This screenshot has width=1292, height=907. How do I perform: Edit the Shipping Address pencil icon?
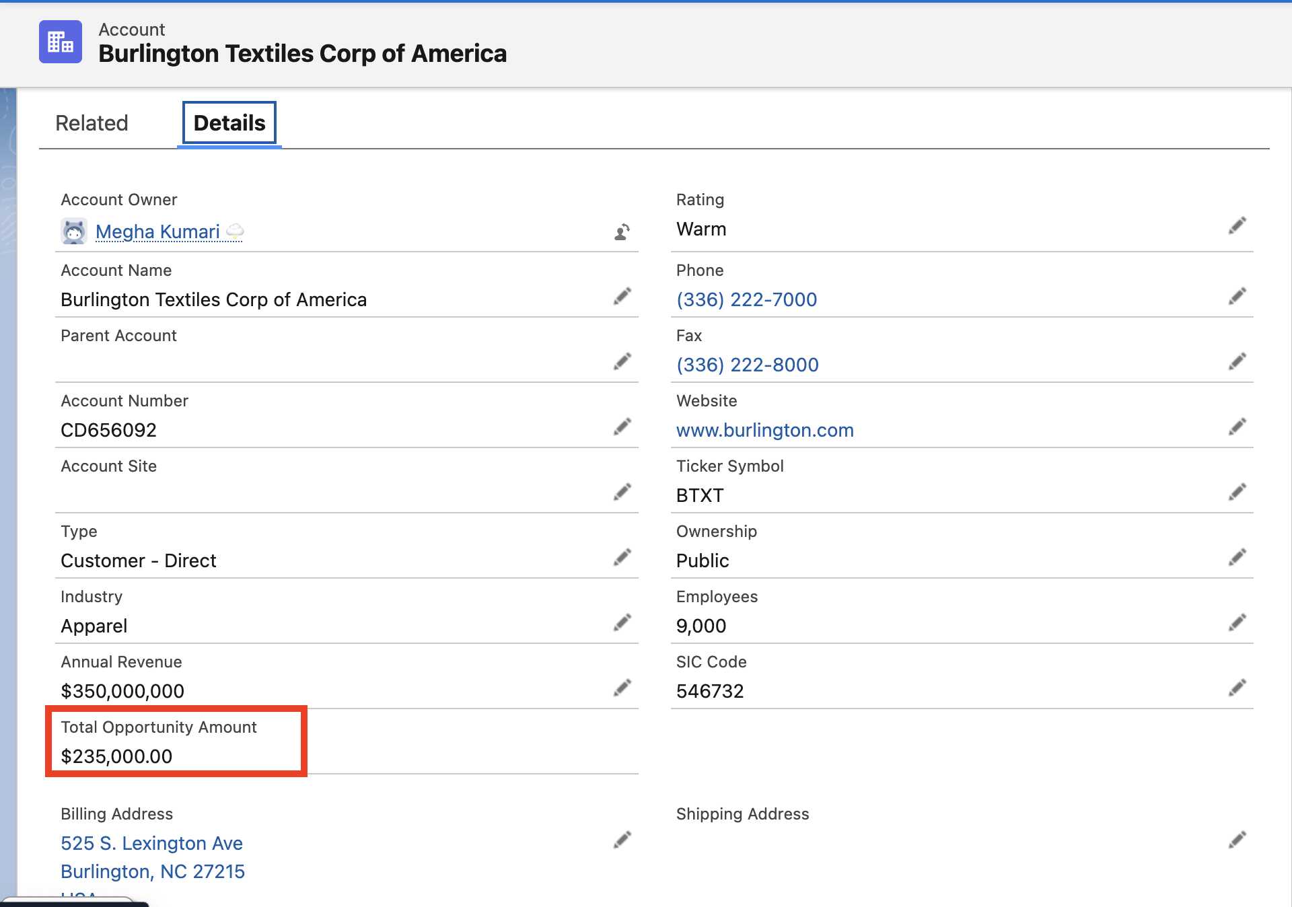(x=1237, y=840)
